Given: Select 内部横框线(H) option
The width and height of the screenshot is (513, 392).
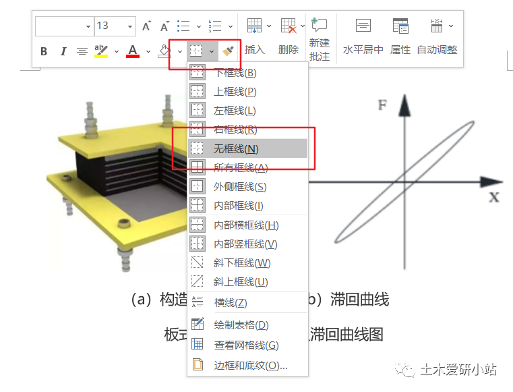Looking at the screenshot, I should pyautogui.click(x=248, y=225).
